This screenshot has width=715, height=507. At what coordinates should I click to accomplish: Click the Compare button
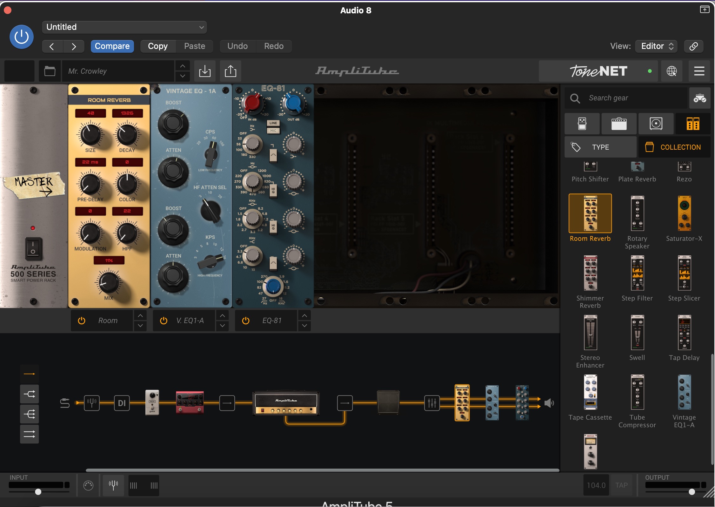(112, 46)
